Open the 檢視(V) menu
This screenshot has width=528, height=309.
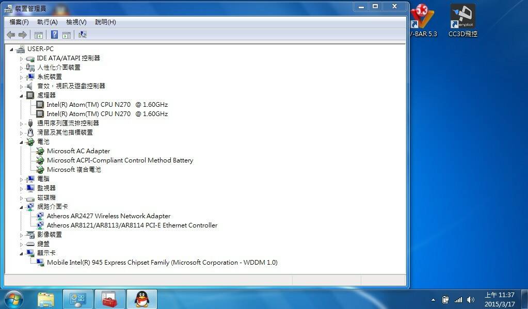pyautogui.click(x=76, y=22)
